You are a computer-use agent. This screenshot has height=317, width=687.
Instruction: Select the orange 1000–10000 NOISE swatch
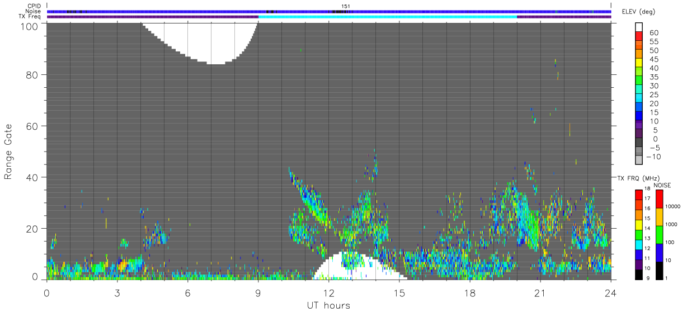pos(659,216)
